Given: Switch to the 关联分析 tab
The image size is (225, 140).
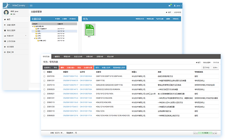Looking at the screenshot, I should coord(89,56).
